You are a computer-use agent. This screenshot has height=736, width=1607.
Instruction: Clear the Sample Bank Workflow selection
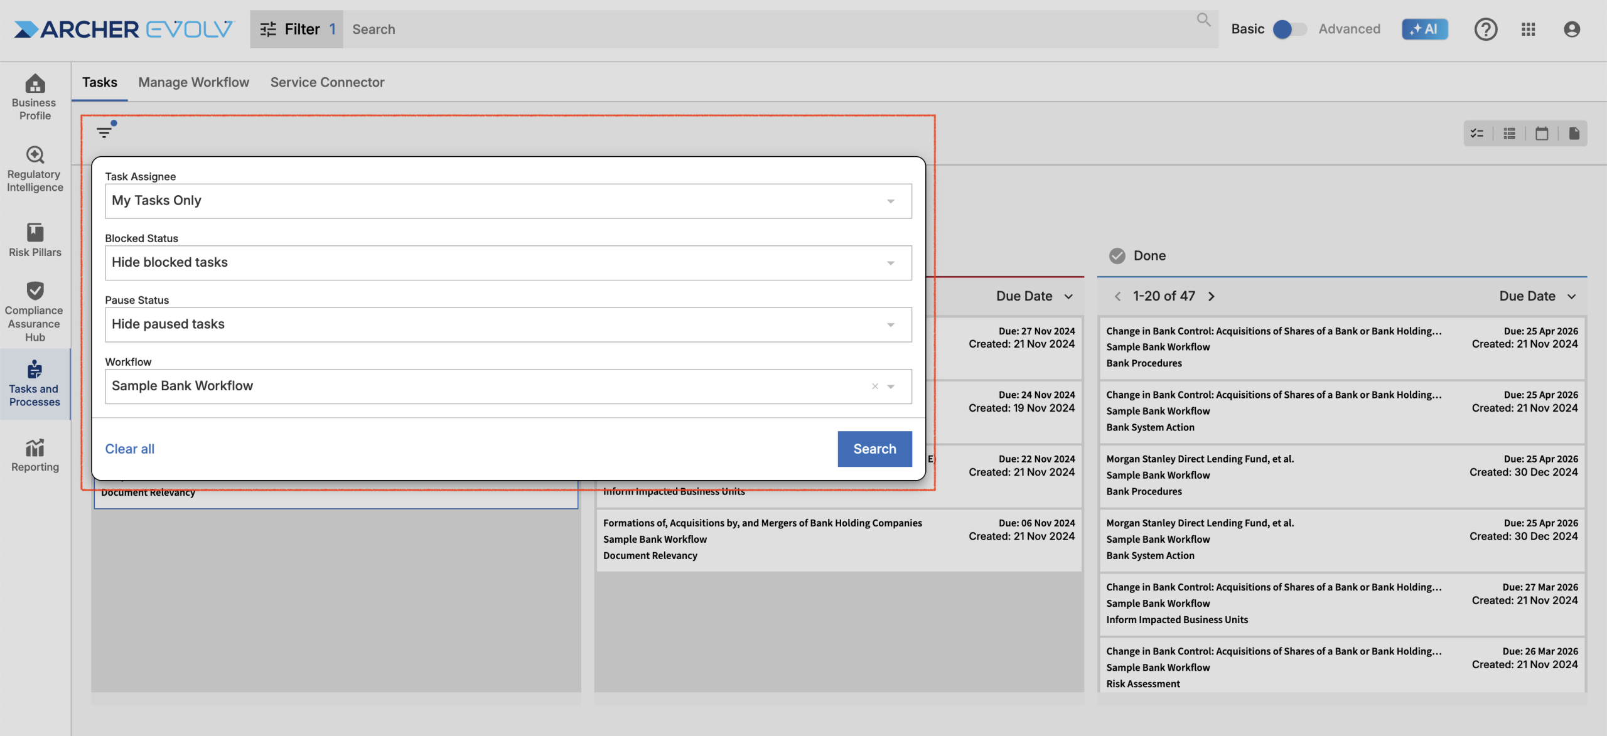point(874,387)
